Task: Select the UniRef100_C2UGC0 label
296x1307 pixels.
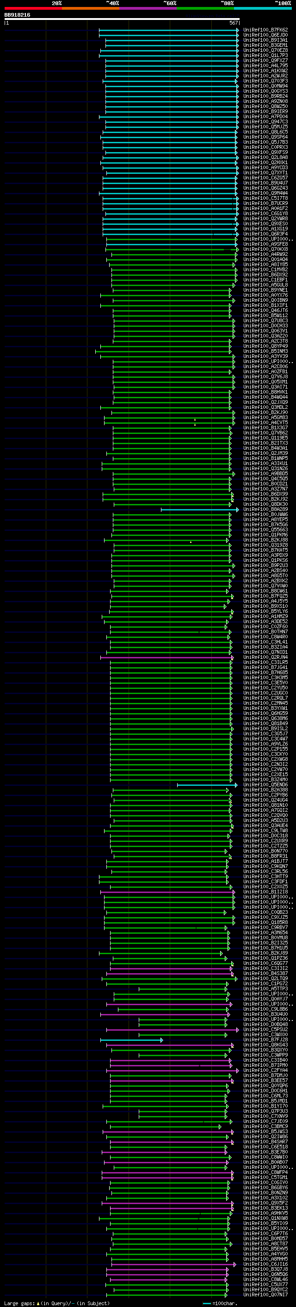Action: point(265,693)
